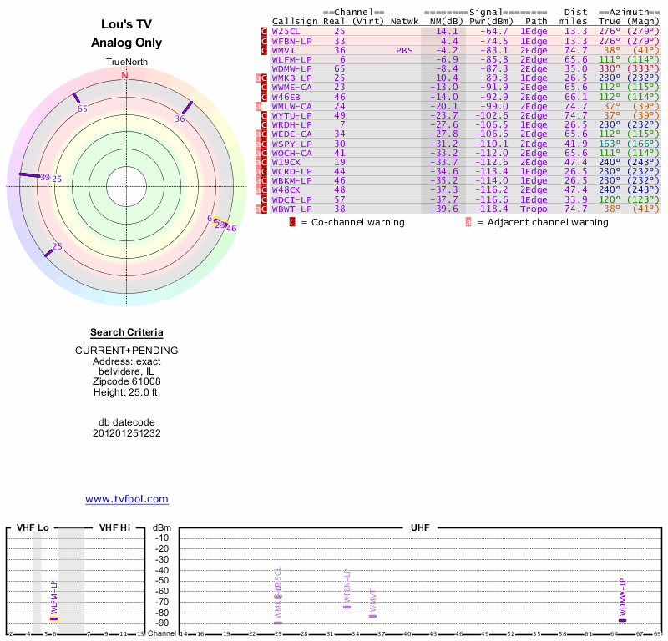
Task: Click the Search Criteria heading
Action: 127,333
